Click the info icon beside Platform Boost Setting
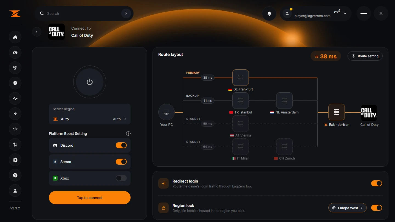395x222 pixels. tap(128, 133)
